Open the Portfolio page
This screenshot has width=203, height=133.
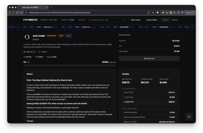[175, 20]
